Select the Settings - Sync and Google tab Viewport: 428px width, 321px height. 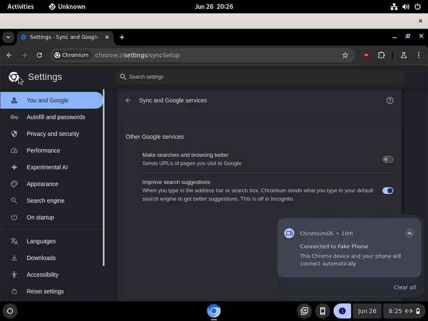pos(64,37)
